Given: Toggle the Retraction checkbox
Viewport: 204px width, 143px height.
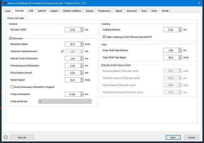Looking at the screenshot, I should click(x=11, y=38).
